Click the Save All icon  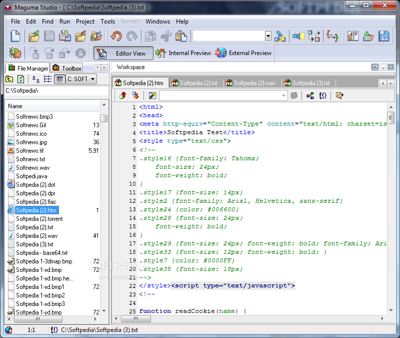(65, 36)
